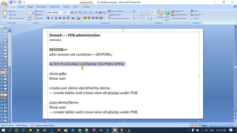The width and height of the screenshot is (237, 133).
Task: Open Align Text dropdown
Action: 114,15
